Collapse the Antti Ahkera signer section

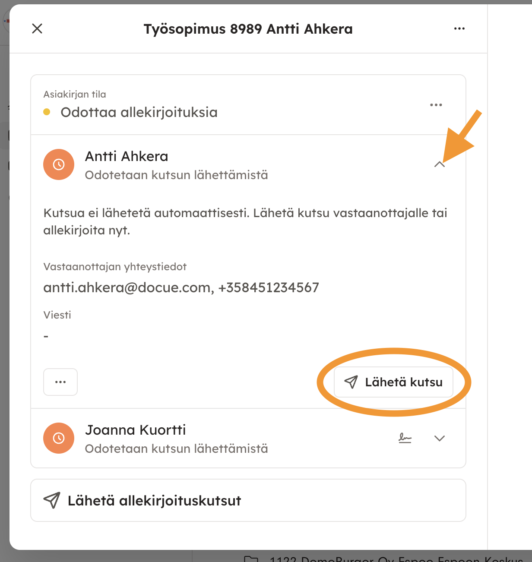[x=439, y=164]
